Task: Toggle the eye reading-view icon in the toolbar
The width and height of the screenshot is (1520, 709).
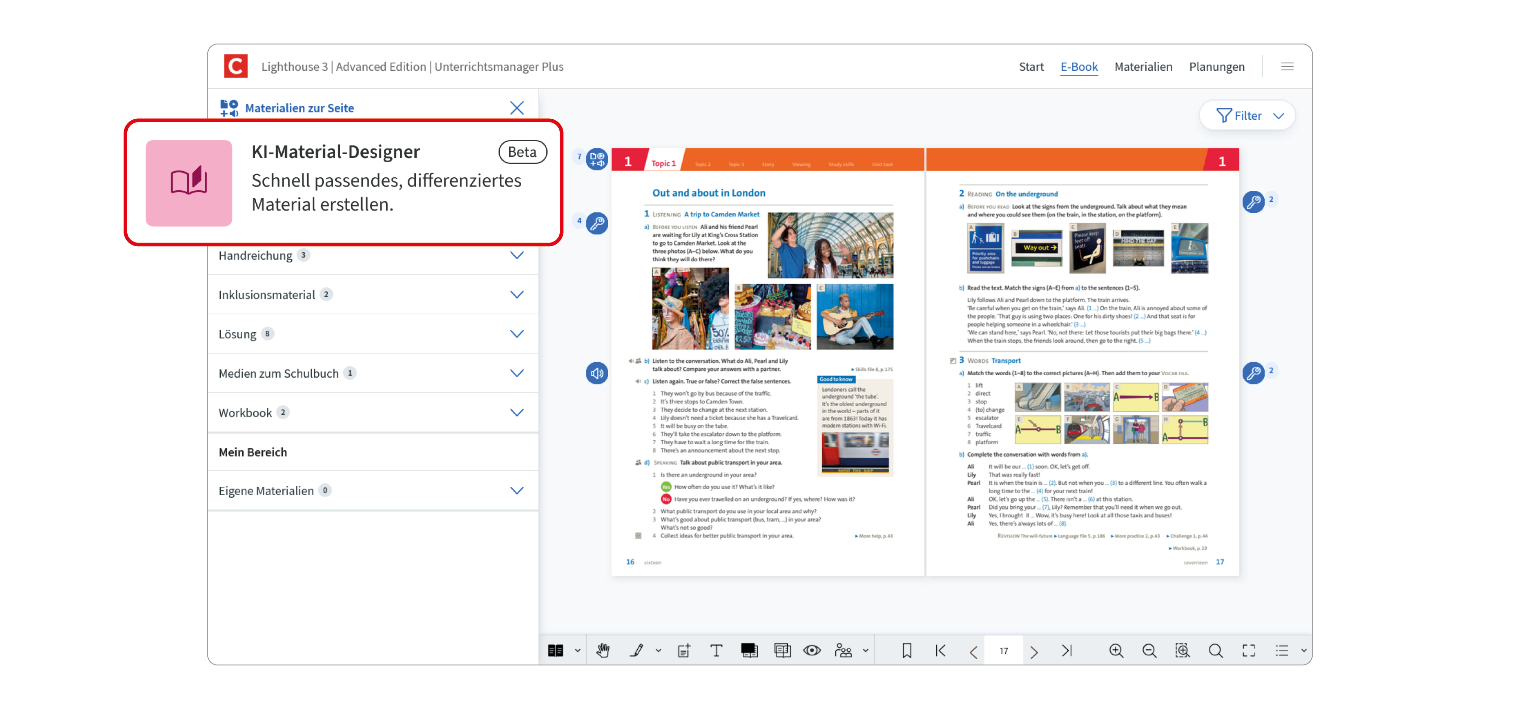Action: point(812,650)
